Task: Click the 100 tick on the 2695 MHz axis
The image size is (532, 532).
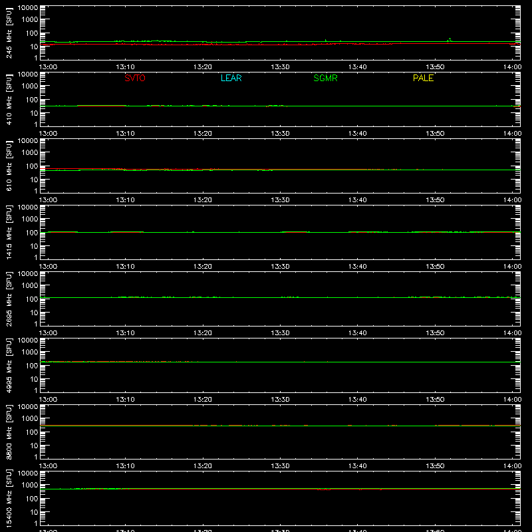Action: [x=32, y=299]
